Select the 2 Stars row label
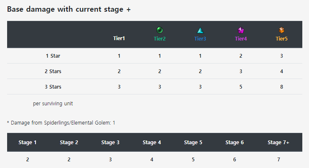Viewport: 309px width, 168px height. tap(53, 71)
